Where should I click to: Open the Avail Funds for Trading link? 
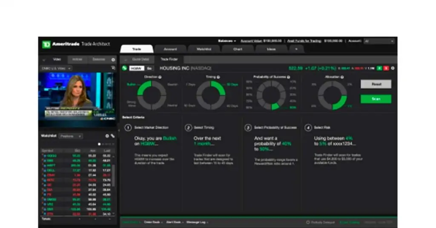click(x=304, y=41)
